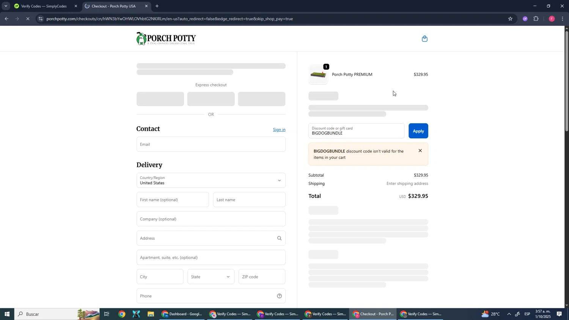Switch to the Checkout - Porch Potty USA tab

click(116, 6)
